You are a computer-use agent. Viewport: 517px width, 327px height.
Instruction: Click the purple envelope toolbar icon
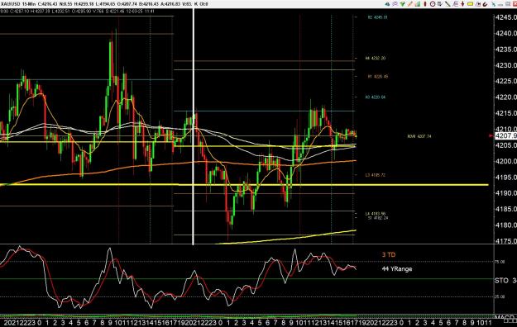(x=395, y=4)
